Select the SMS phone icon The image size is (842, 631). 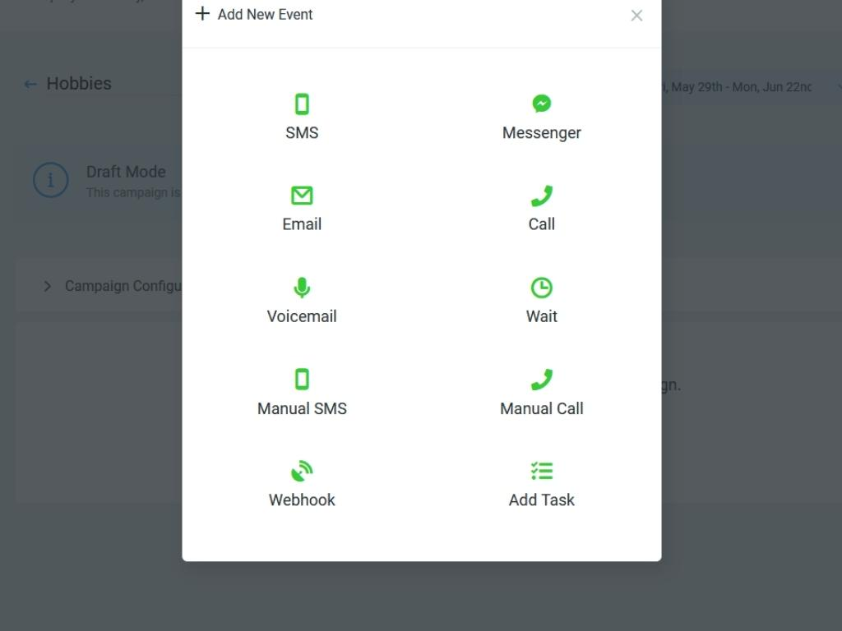[x=302, y=104]
